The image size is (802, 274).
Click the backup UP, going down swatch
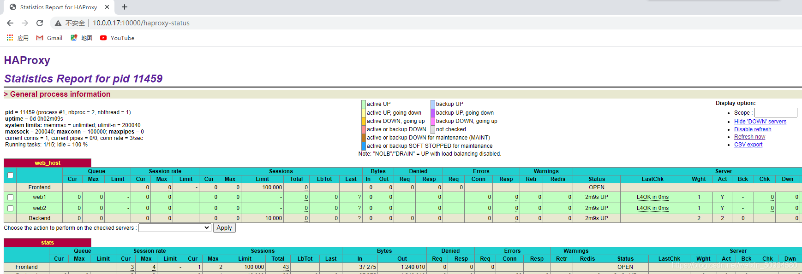click(x=433, y=112)
